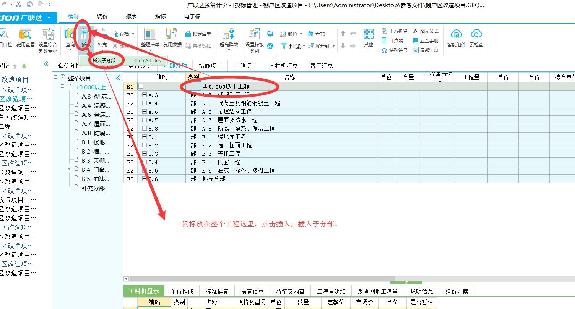Collapse 整个项目 root tree node
The image size is (575, 309).
(56, 77)
